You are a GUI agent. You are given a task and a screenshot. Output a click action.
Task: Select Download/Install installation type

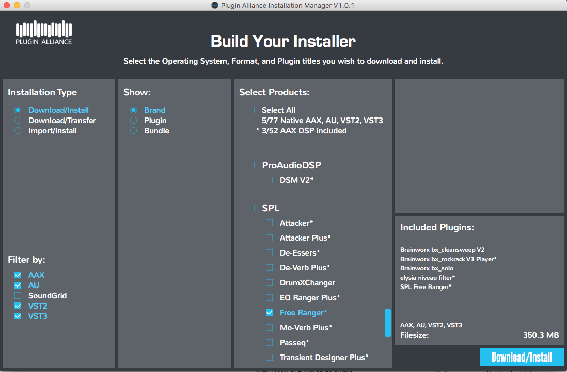(18, 110)
